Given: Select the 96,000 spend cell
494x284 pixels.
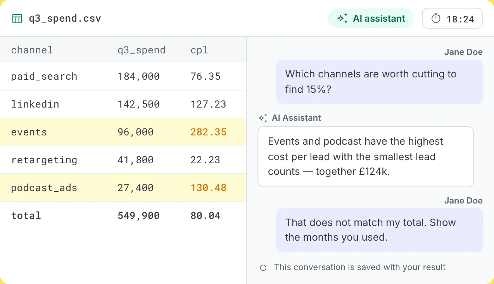Looking at the screenshot, I should 136,132.
